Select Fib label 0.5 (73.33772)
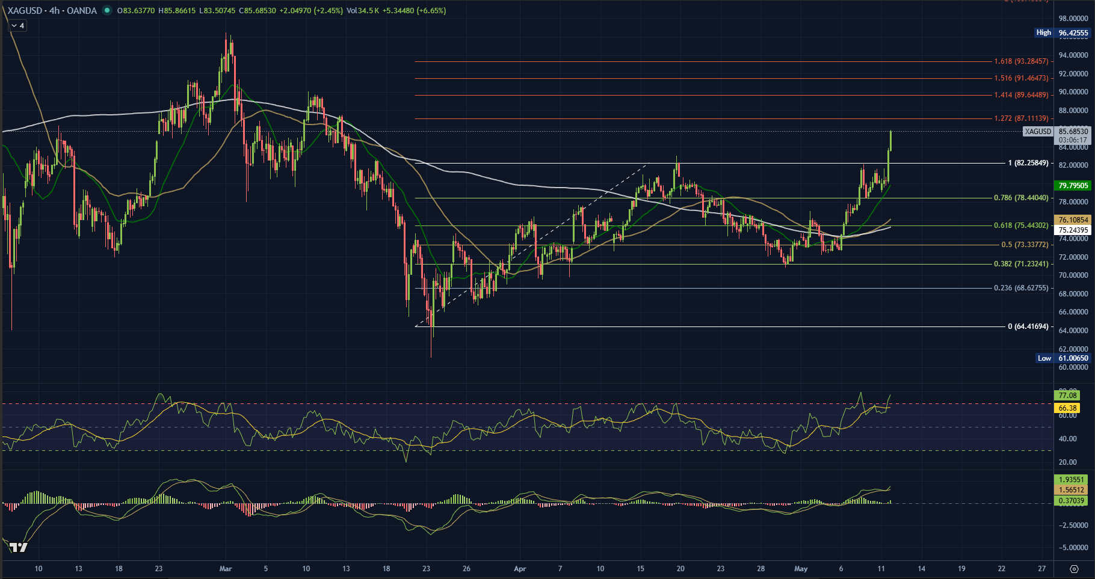Viewport: 1095px width, 579px height. pyautogui.click(x=1025, y=245)
